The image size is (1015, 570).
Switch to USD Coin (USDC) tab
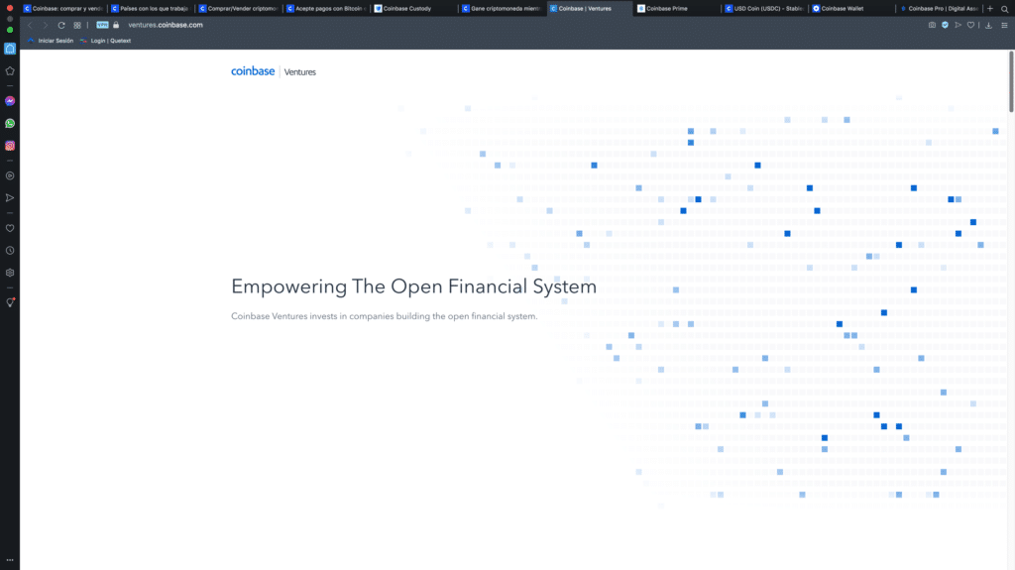[x=765, y=8]
